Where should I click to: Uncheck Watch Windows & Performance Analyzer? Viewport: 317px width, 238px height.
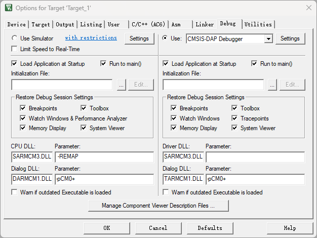23,118
